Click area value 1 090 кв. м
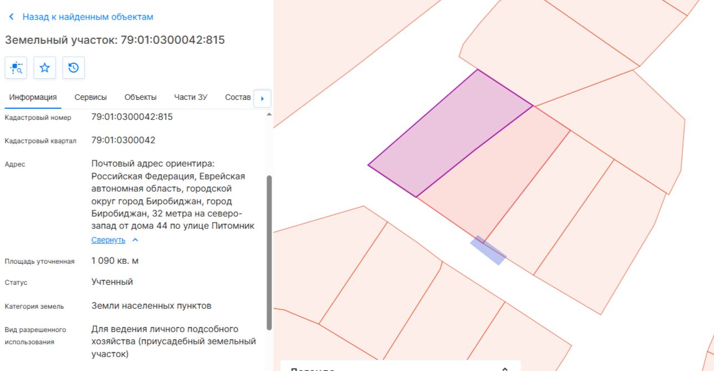The width and height of the screenshot is (714, 371). click(114, 260)
